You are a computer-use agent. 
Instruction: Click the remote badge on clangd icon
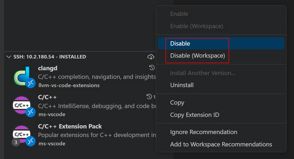point(31,83)
